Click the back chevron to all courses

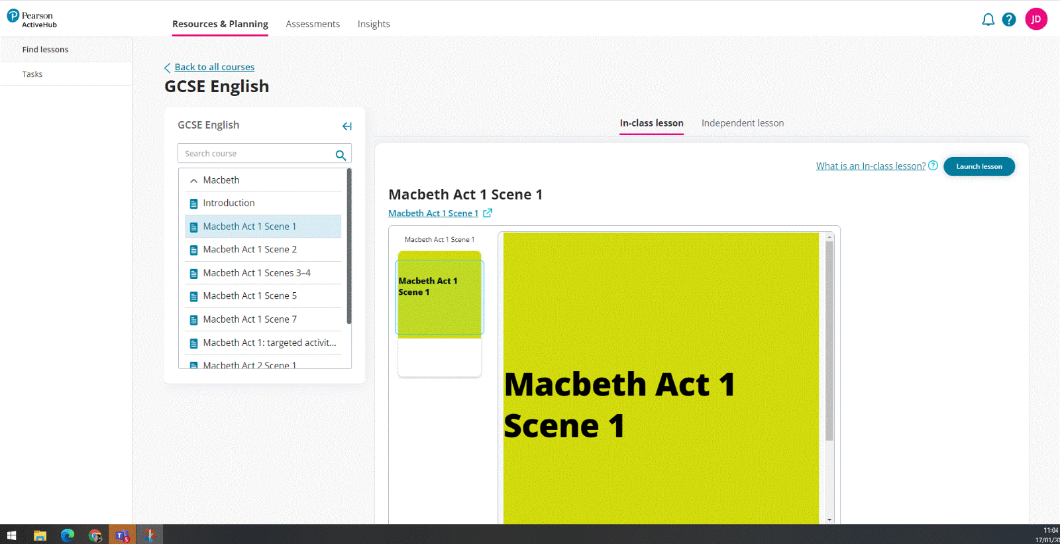[x=168, y=68]
